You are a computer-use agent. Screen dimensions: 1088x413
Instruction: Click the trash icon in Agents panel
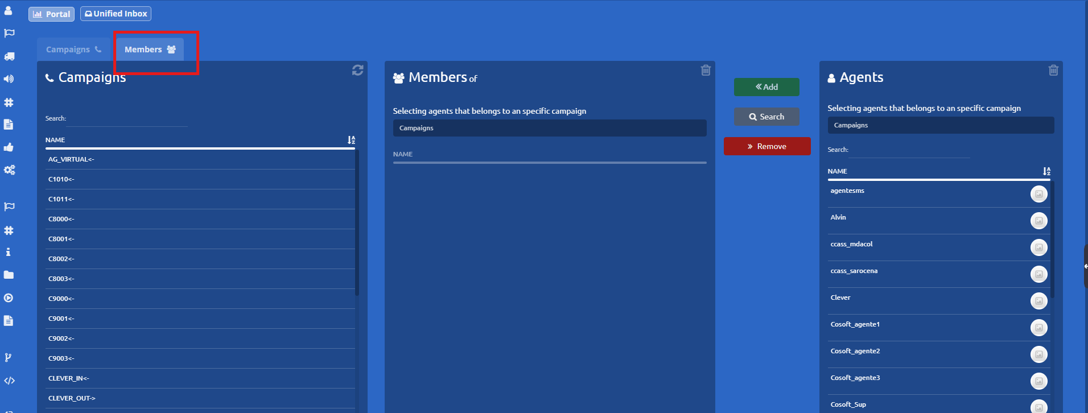point(1053,70)
